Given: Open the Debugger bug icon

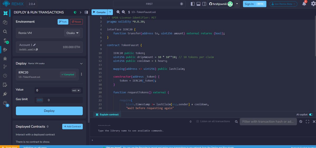Looking at the screenshot, I should click(5, 59).
